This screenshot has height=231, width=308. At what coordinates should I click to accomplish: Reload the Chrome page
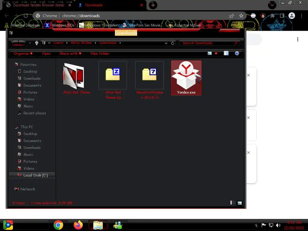(x=26, y=16)
